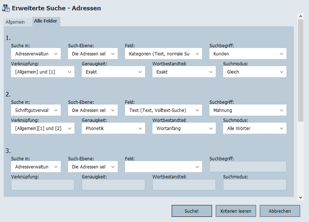309x222 pixels.
Task: Open Verknüpfung dropdown with [Allgemein] und [1]
Action: (43, 72)
